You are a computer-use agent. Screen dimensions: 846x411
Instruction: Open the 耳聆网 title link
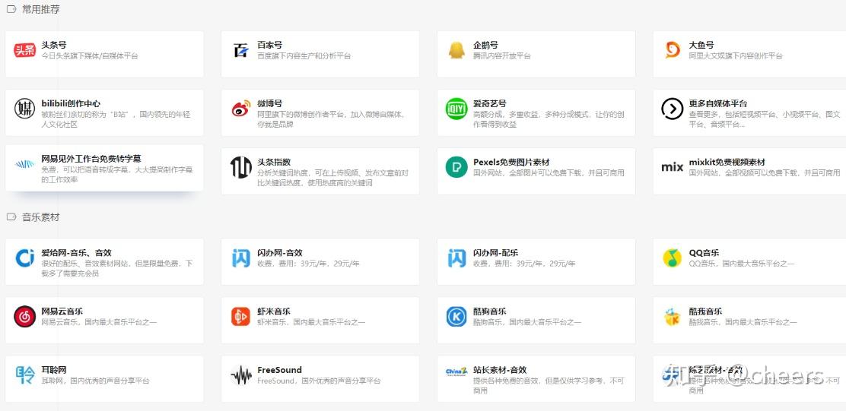[x=54, y=370]
